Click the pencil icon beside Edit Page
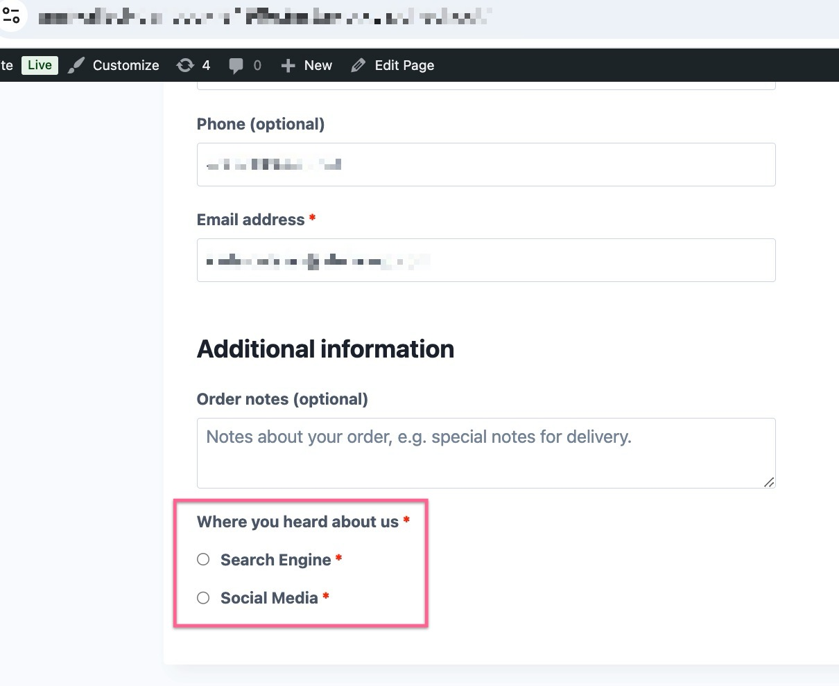 [x=357, y=64]
